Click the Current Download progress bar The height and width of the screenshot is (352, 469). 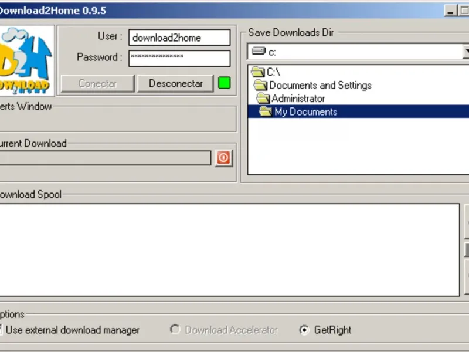pyautogui.click(x=106, y=158)
